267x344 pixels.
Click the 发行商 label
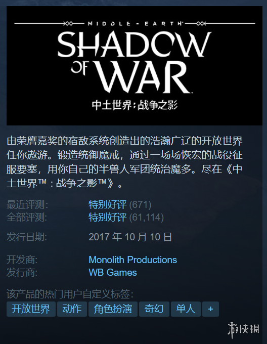[x=22, y=273]
